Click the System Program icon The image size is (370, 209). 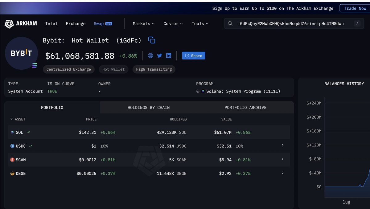click(198, 91)
